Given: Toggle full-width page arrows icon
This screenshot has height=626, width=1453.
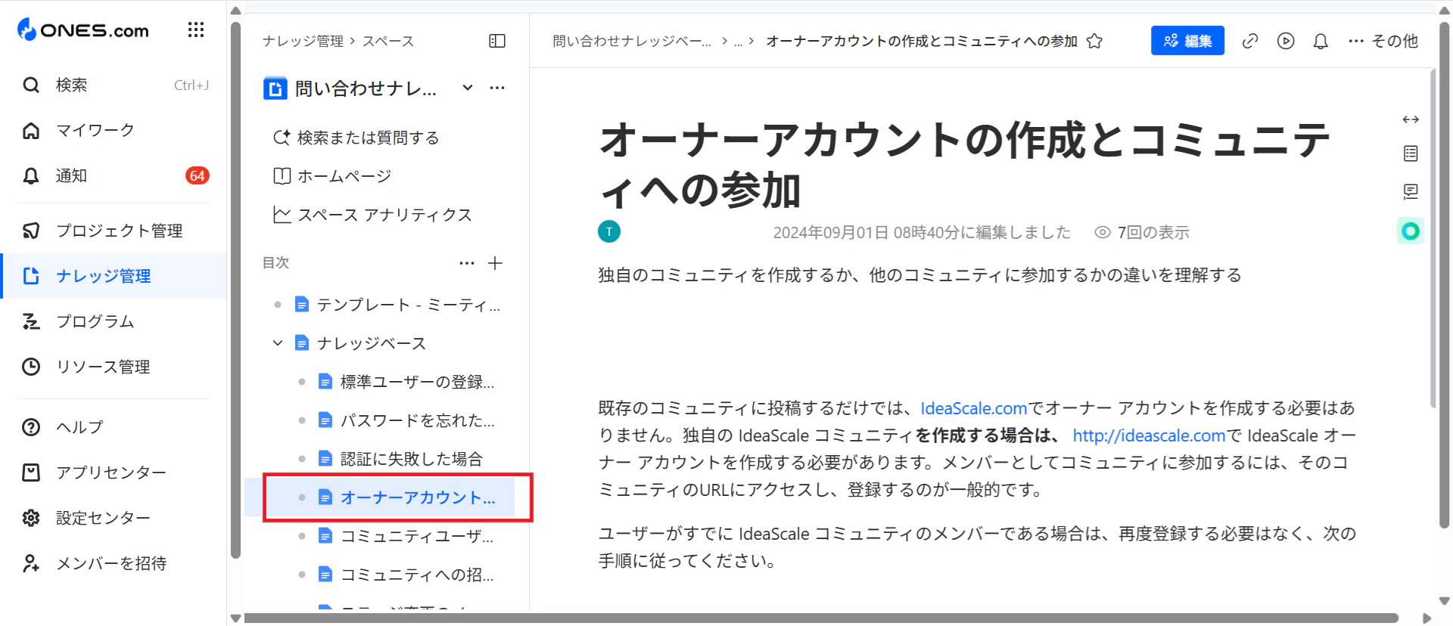Looking at the screenshot, I should pyautogui.click(x=1411, y=119).
